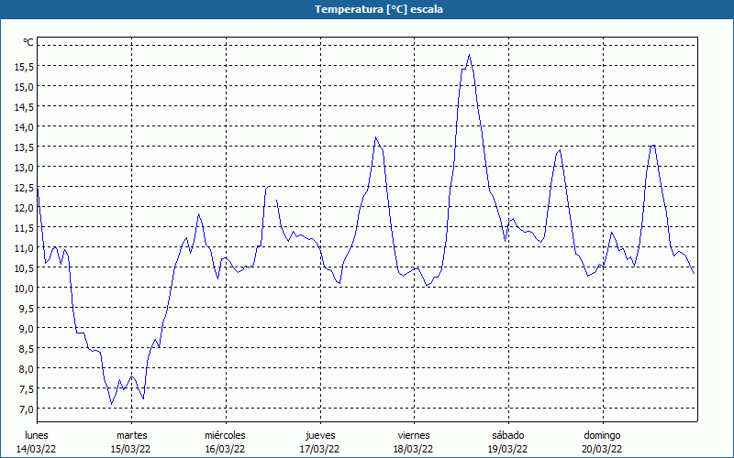Viewport: 734px width, 458px height.
Task: Select the date 18/03/22
Action: point(414,449)
